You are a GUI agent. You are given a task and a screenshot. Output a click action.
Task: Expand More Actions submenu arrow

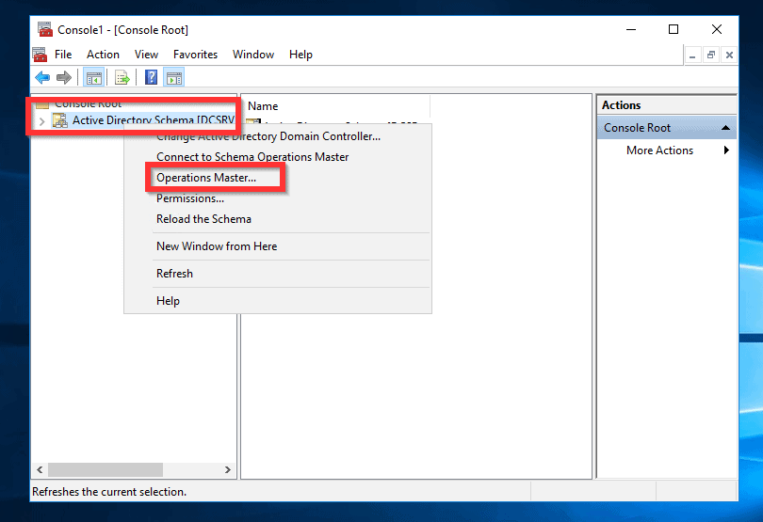[726, 150]
